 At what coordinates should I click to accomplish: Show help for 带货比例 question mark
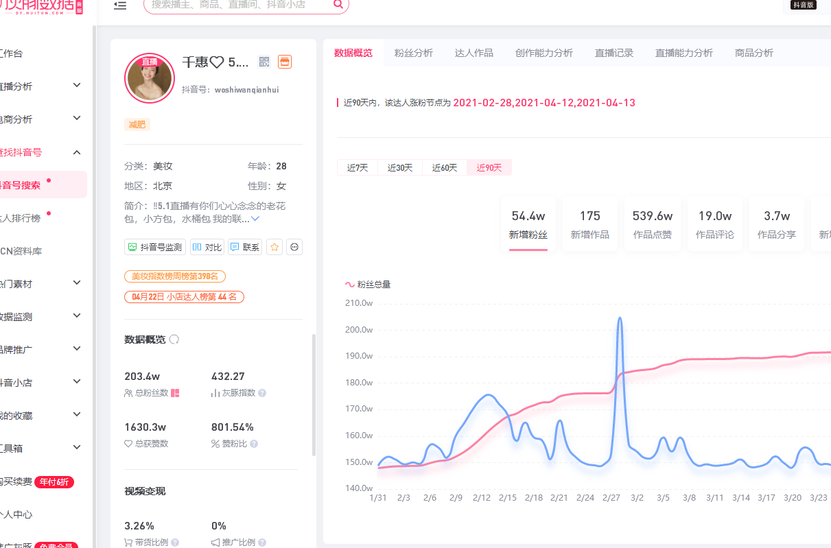click(x=175, y=543)
